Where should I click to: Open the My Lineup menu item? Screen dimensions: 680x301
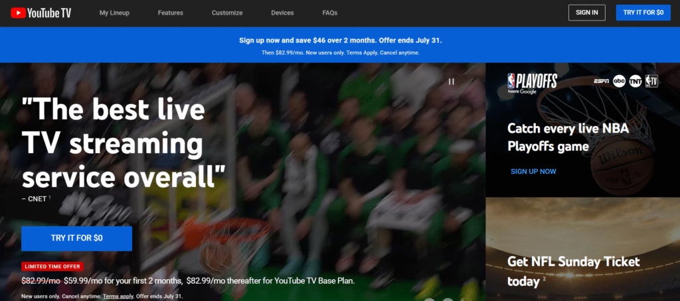(x=114, y=13)
